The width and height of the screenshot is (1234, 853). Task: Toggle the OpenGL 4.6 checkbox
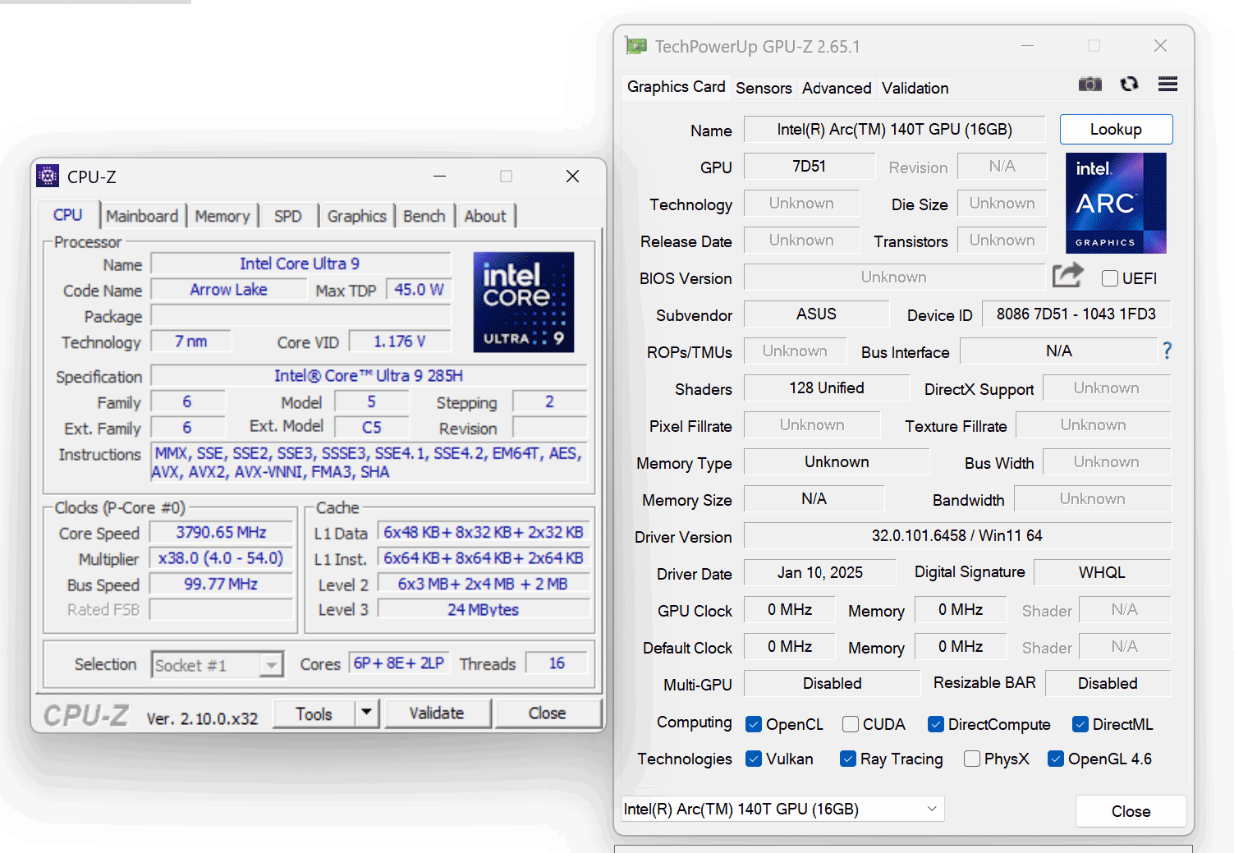click(1056, 759)
